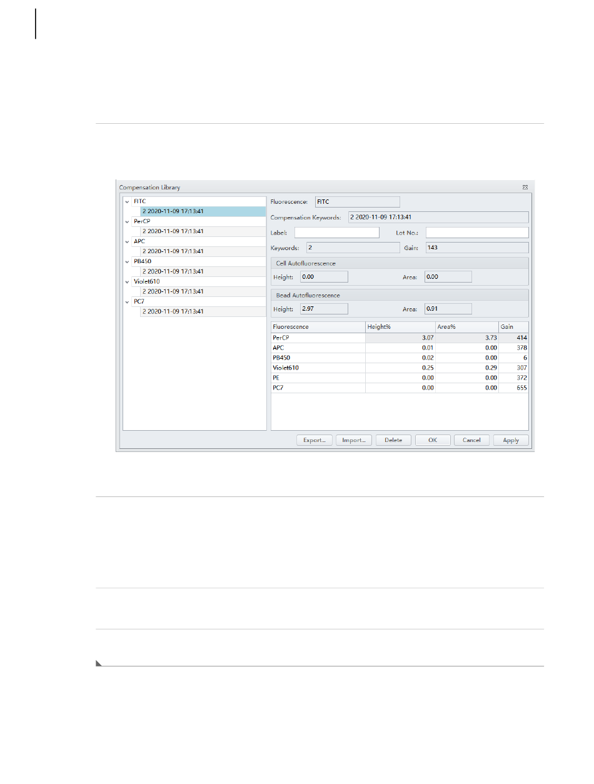Close the Compensation Library dialog
Screen dimensions: 594x784
525,187
